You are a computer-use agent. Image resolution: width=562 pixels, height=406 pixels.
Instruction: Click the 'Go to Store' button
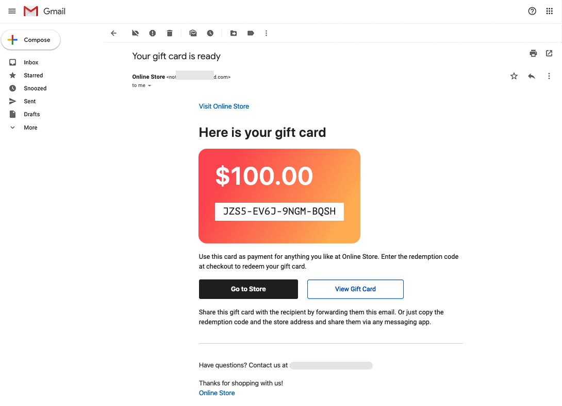(248, 289)
